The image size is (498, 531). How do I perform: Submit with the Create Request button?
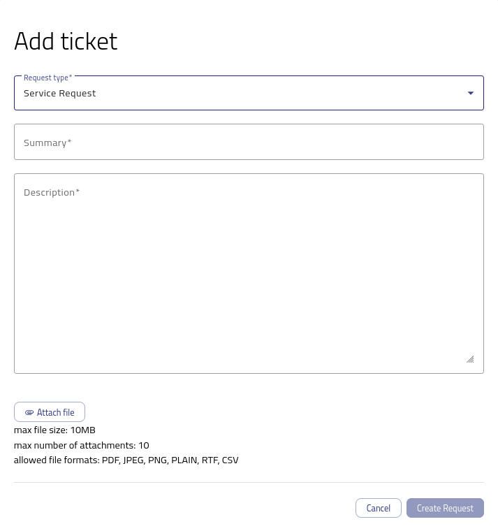pyautogui.click(x=445, y=508)
